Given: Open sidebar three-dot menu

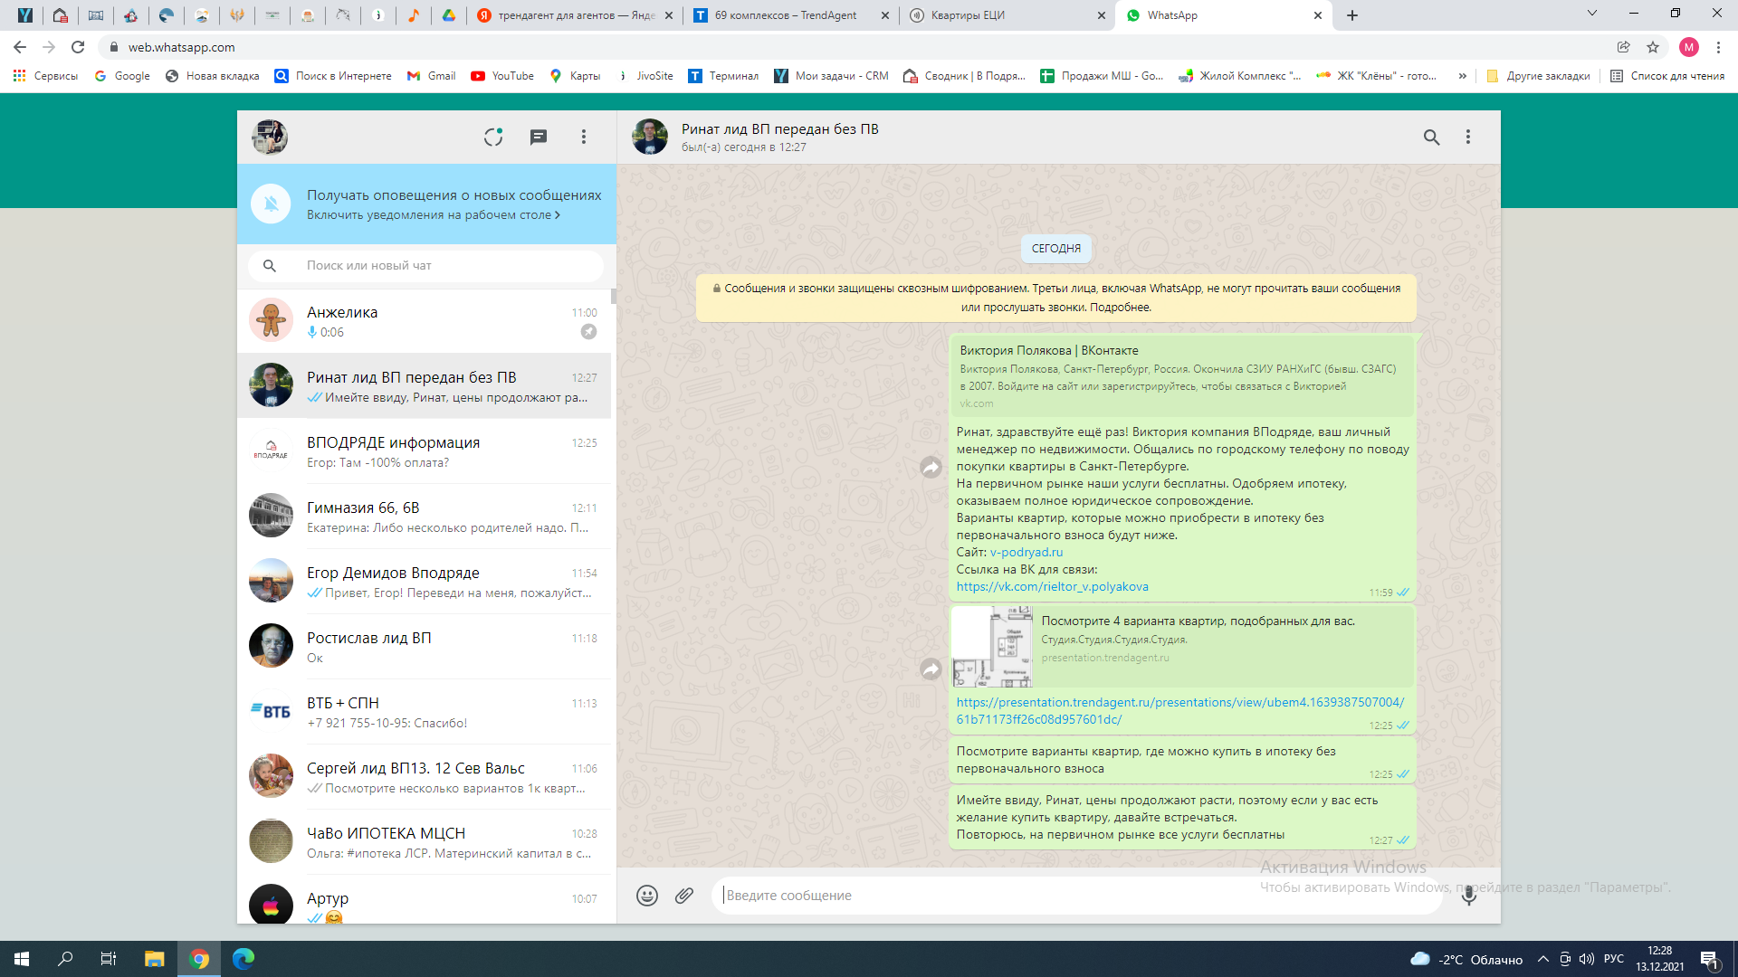Looking at the screenshot, I should [584, 137].
